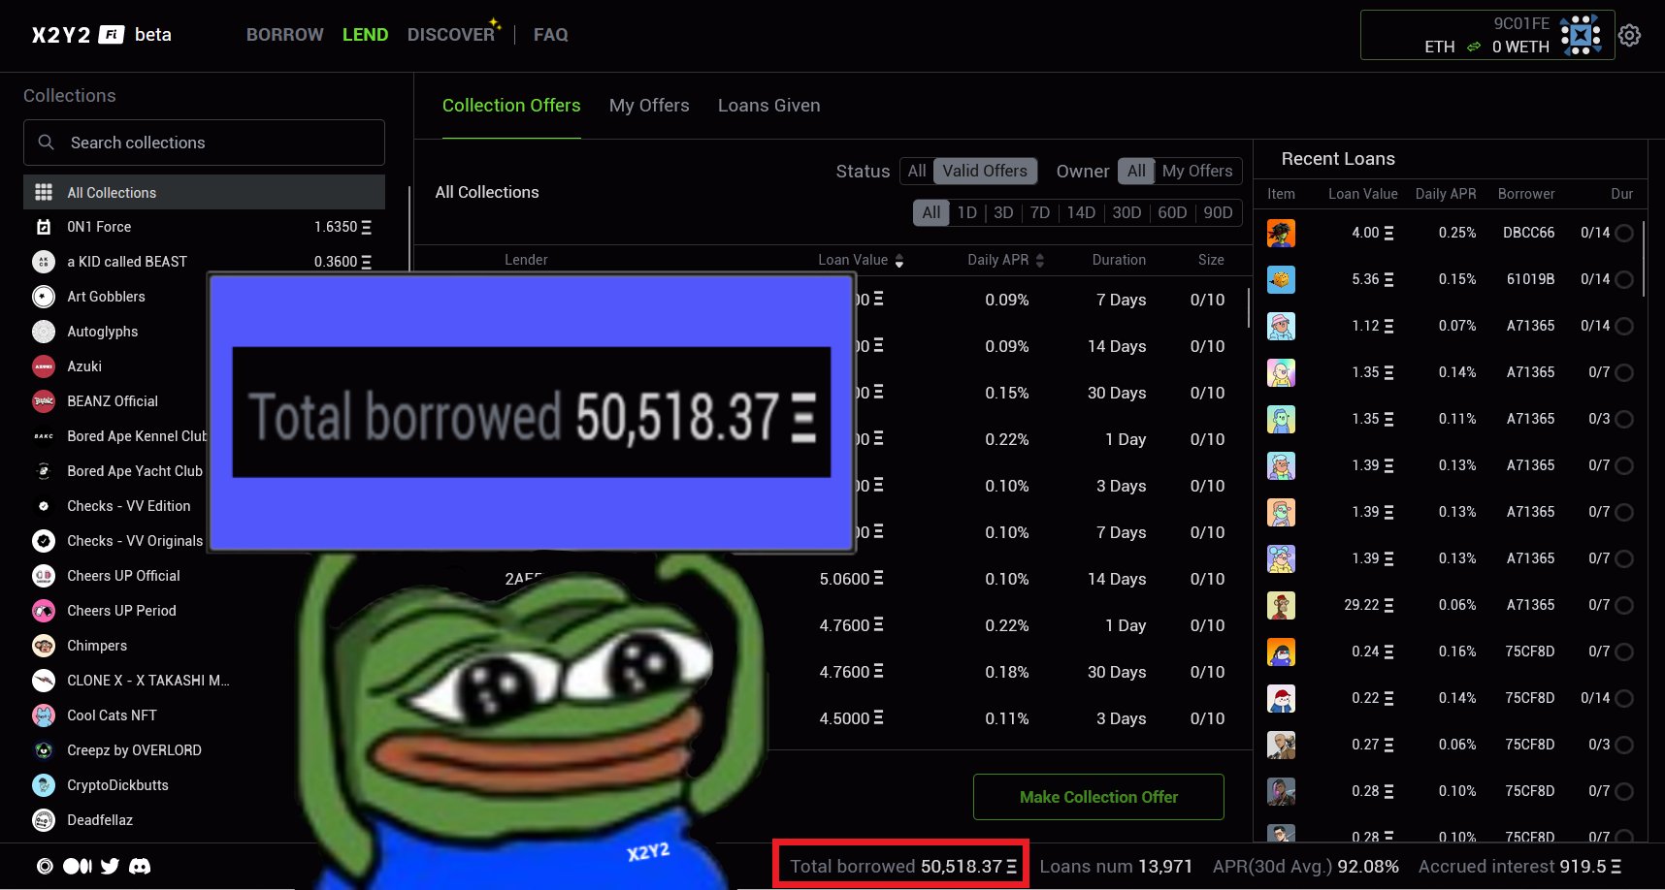
Task: Filter offers by 7D duration
Action: (1039, 212)
